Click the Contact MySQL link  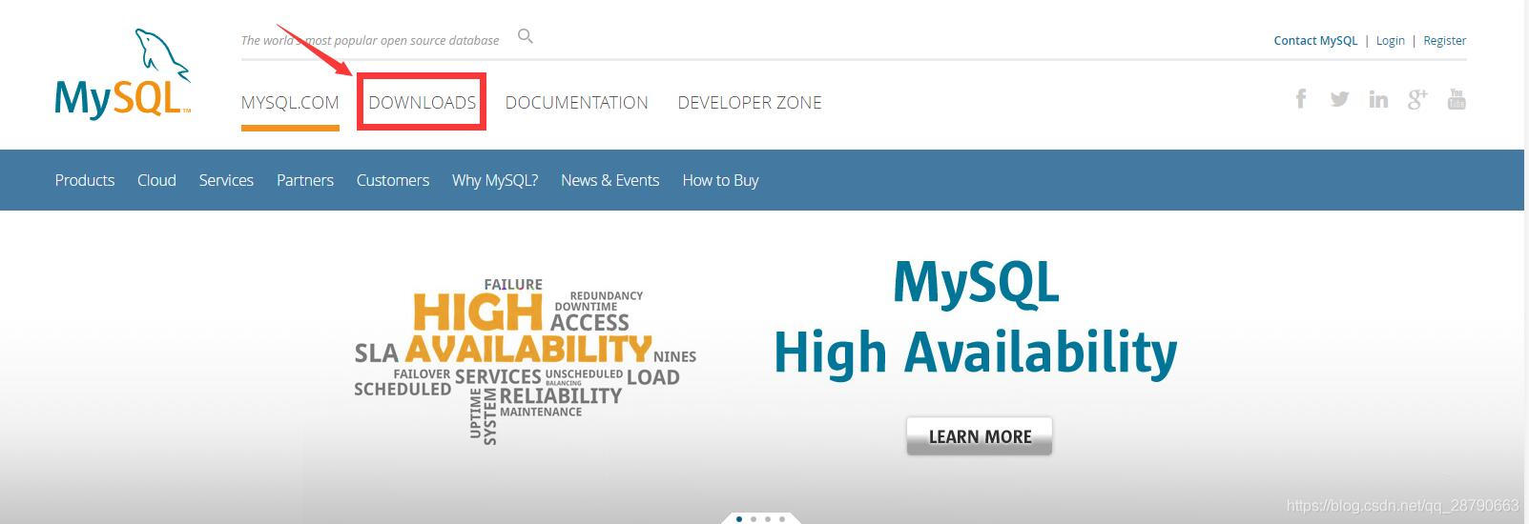(x=1315, y=40)
